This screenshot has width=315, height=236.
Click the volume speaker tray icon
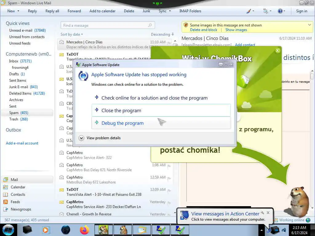point(284,230)
